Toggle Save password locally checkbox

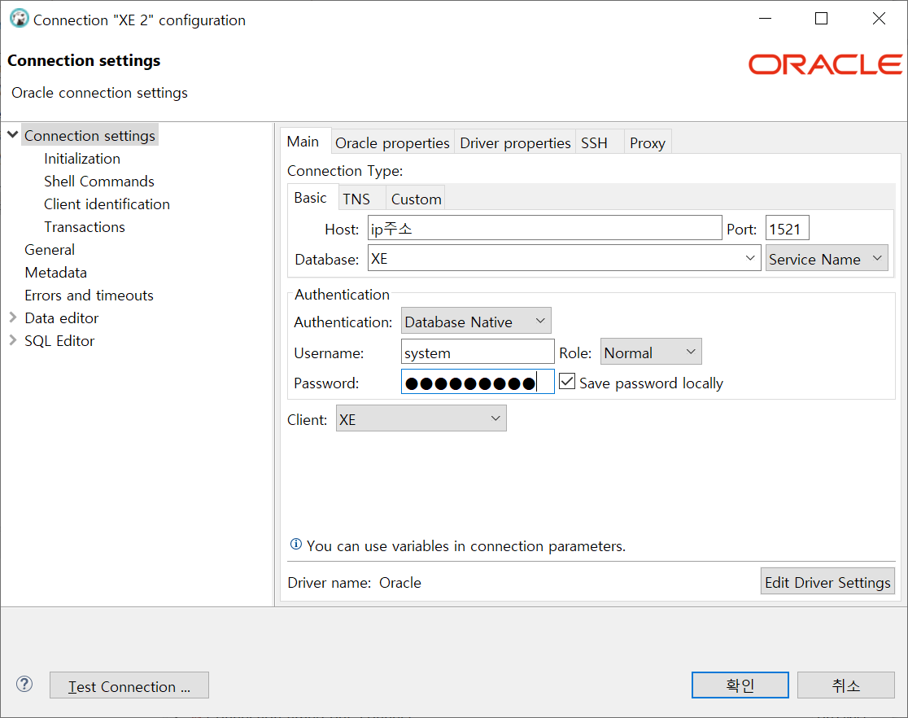(567, 382)
